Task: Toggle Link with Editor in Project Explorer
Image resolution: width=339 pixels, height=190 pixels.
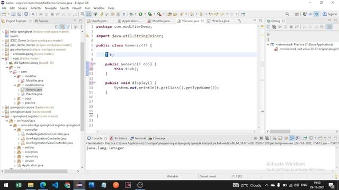Action: click(x=63, y=27)
